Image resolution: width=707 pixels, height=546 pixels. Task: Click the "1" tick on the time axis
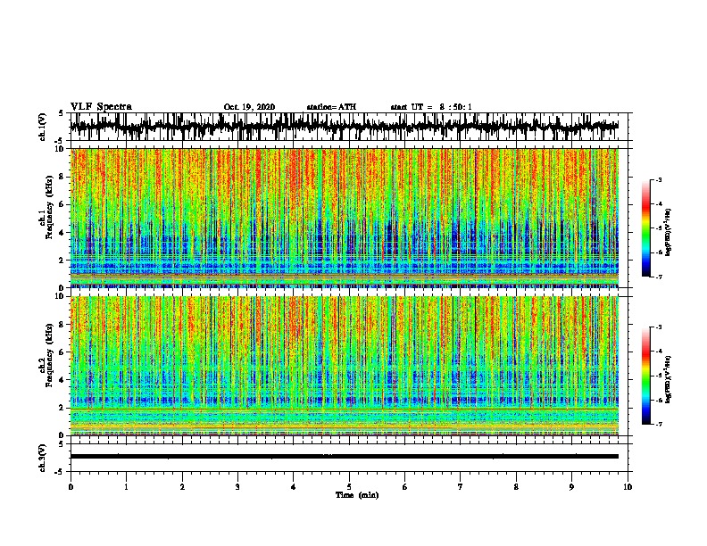point(126,487)
